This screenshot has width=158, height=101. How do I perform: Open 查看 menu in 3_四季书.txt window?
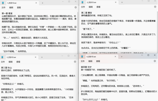click(x=18, y=62)
